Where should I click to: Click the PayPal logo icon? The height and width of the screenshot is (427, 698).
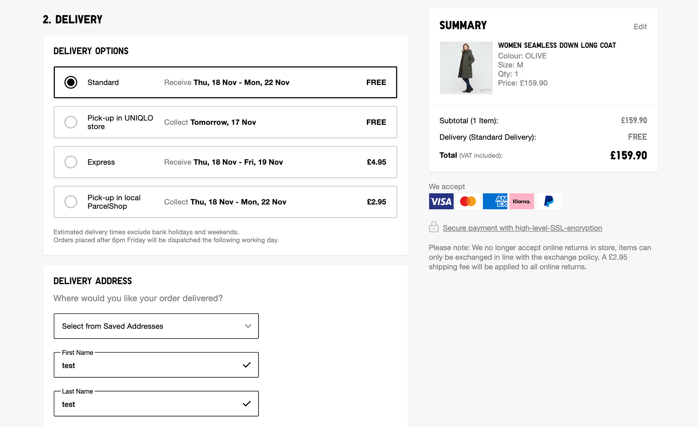549,201
